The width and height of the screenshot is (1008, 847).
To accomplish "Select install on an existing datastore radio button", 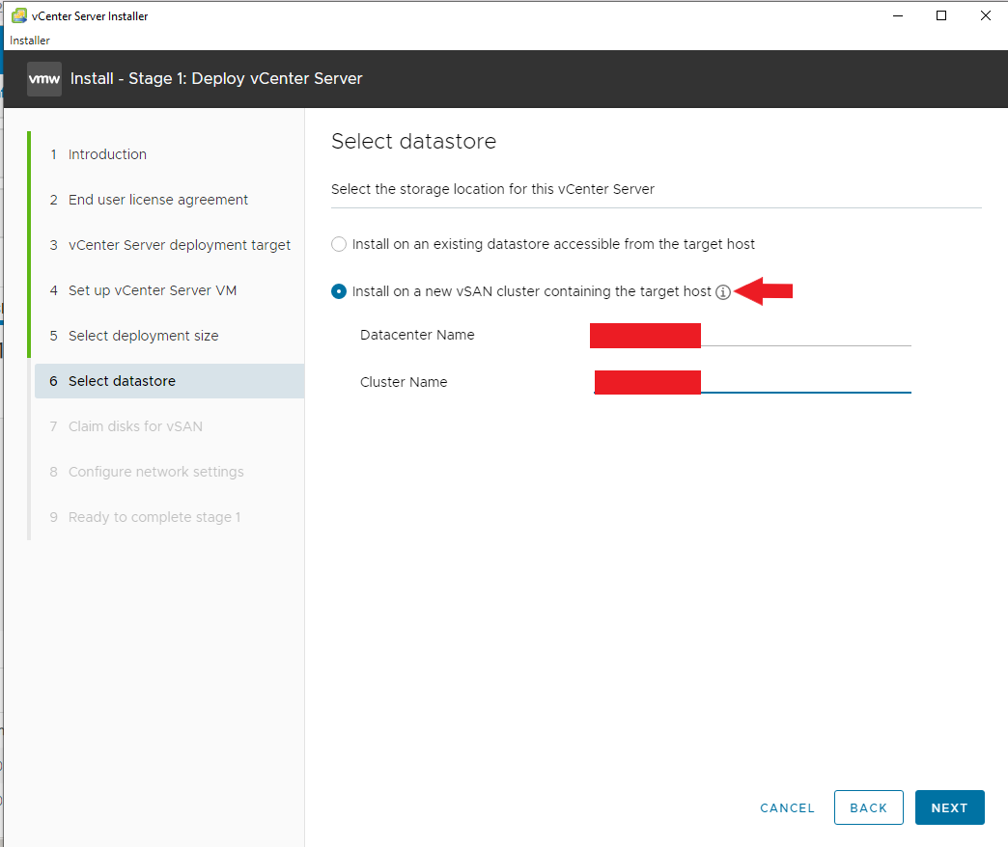I will [x=339, y=244].
